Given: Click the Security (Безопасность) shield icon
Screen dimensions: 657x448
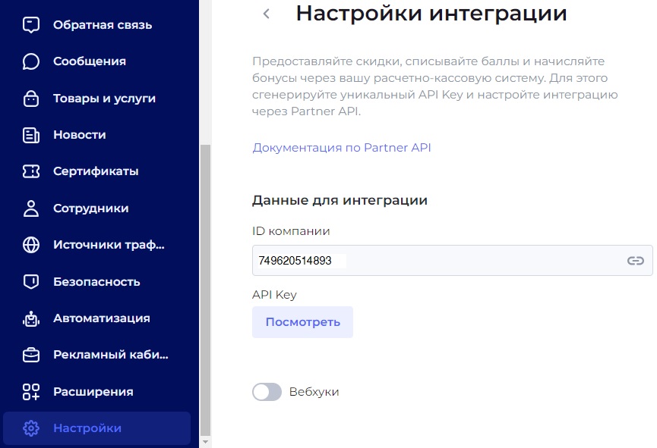Looking at the screenshot, I should (31, 282).
